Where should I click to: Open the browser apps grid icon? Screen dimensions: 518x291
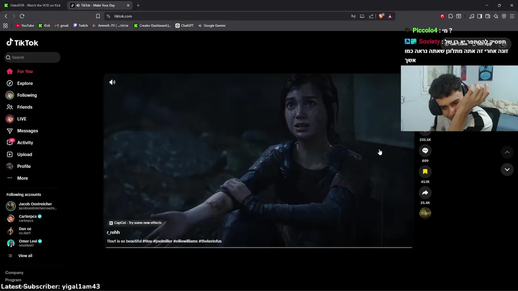5,25
